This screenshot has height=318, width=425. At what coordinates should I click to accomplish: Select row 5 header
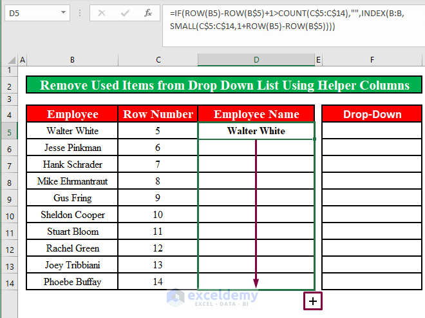point(9,132)
